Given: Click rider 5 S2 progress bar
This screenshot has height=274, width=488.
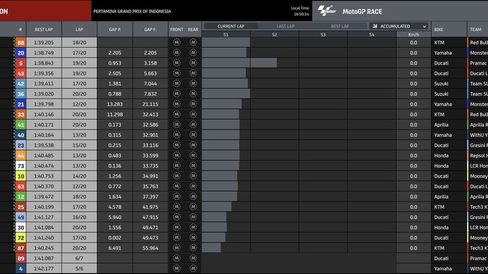Looking at the screenshot, I should pyautogui.click(x=264, y=63).
